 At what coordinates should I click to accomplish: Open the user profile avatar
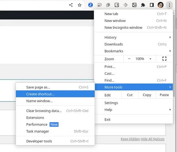[160, 5]
